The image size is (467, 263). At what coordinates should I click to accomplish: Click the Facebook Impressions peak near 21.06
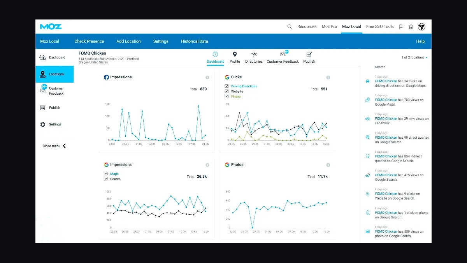[x=198, y=106]
